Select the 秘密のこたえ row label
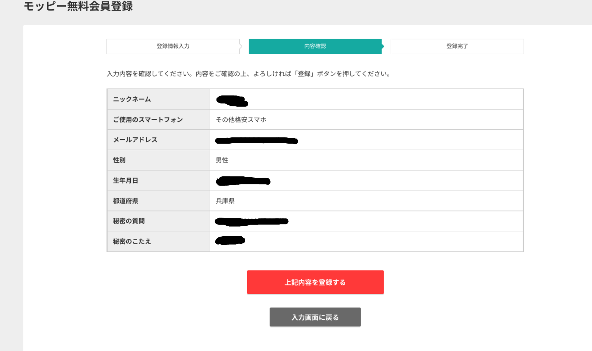Image resolution: width=592 pixels, height=351 pixels. [x=132, y=241]
